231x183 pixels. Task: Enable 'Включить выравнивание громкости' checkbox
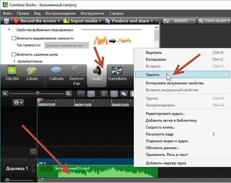(14, 38)
